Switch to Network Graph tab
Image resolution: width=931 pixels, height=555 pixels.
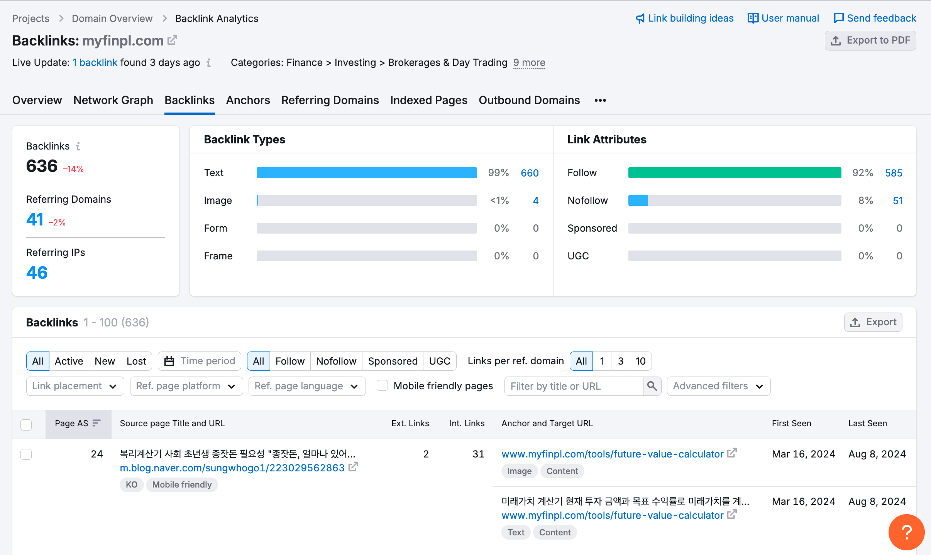[113, 100]
